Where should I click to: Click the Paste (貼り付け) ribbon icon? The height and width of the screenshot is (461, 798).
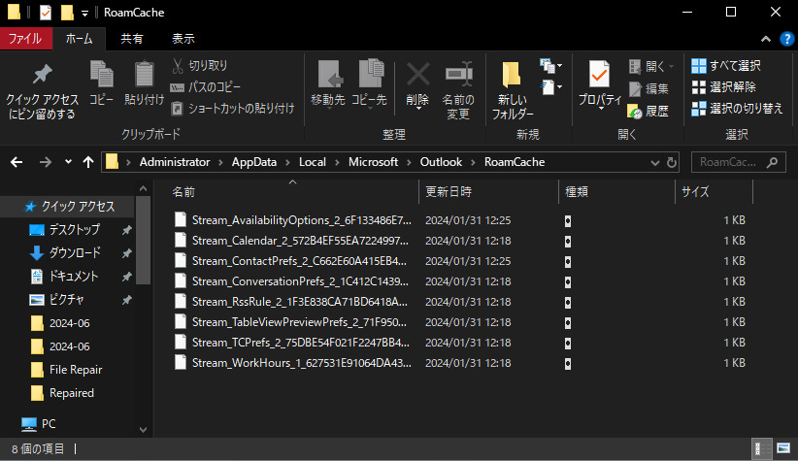pos(144,82)
